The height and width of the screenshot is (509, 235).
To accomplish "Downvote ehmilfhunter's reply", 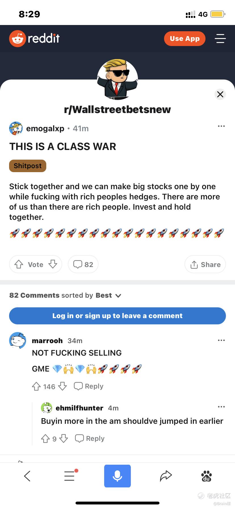I will (x=64, y=439).
